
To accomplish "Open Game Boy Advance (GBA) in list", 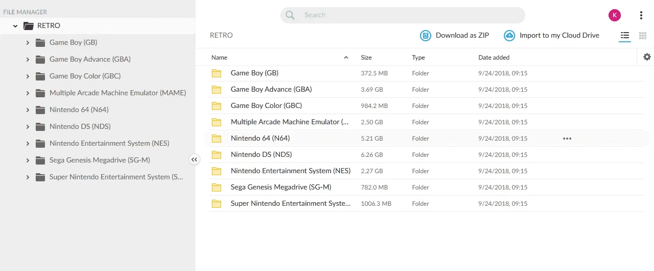I will [x=271, y=89].
